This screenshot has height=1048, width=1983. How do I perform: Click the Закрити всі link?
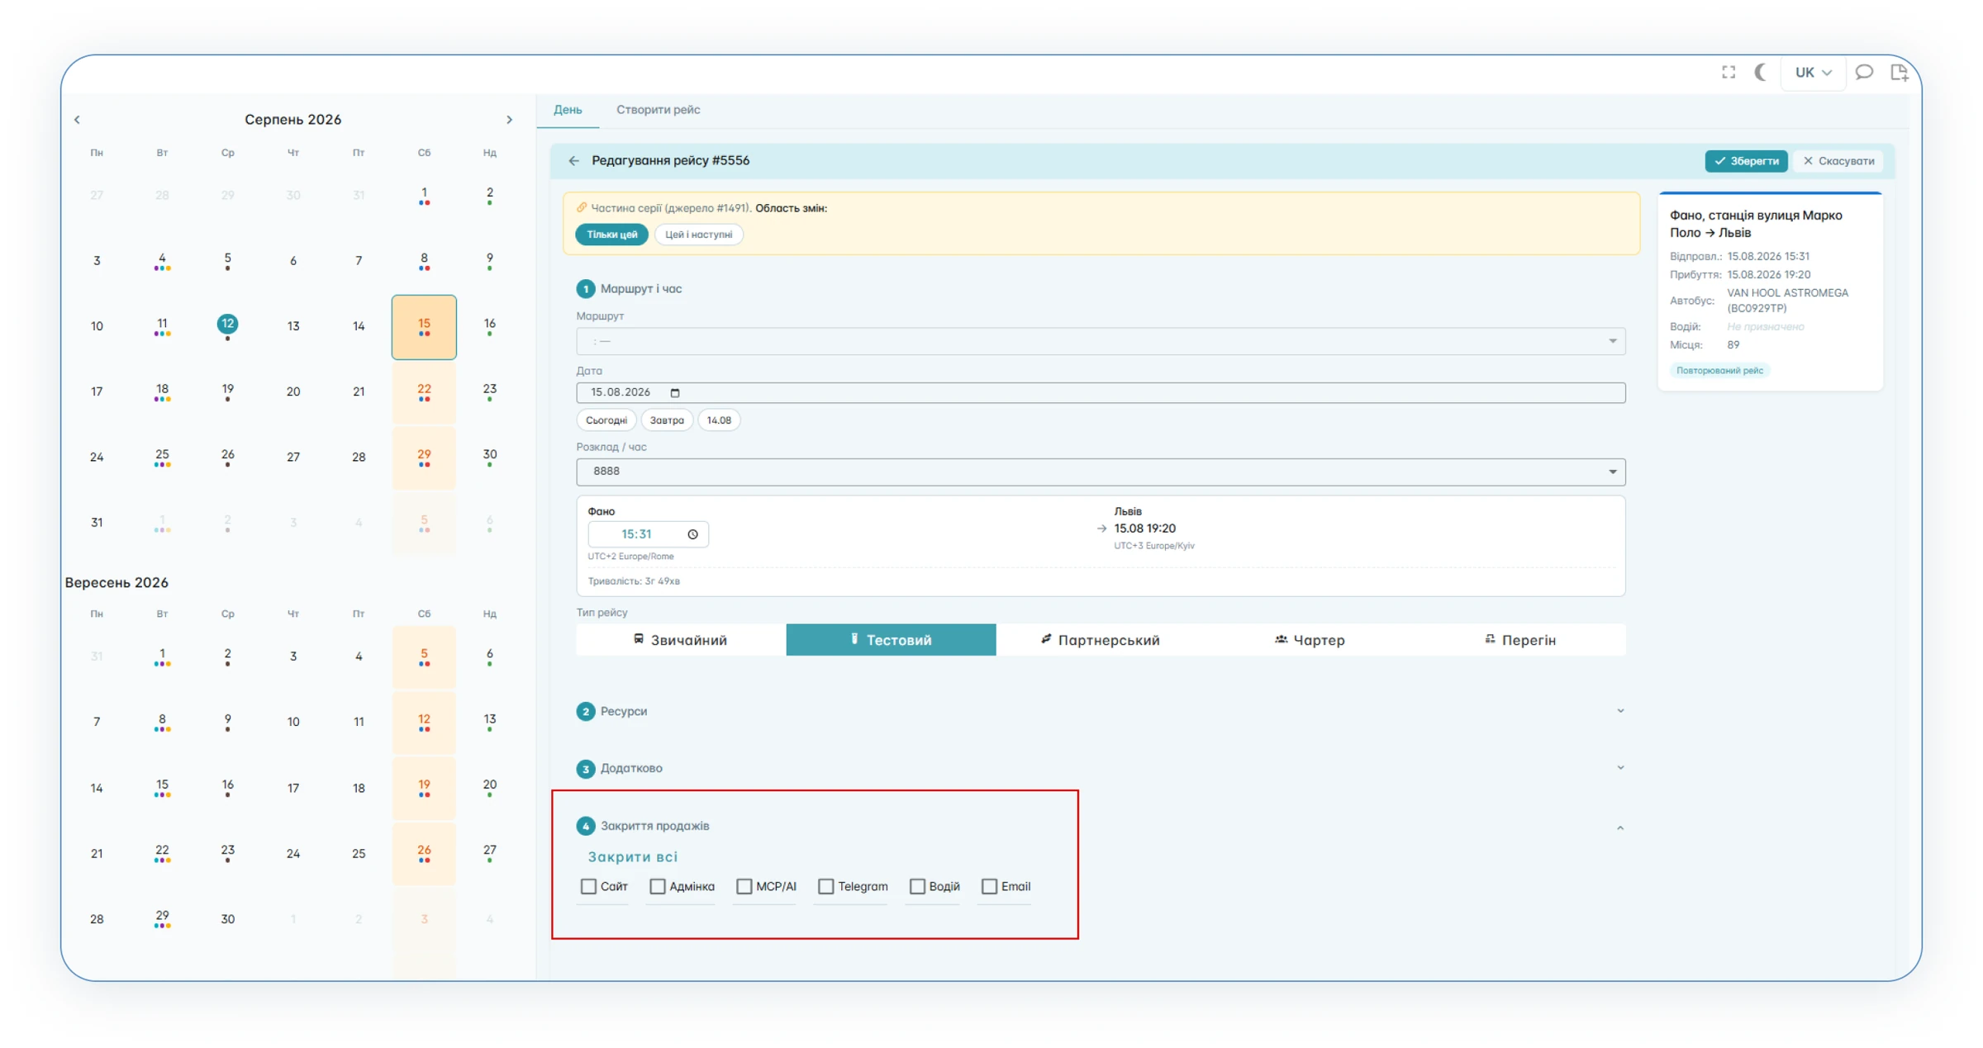pos(633,857)
